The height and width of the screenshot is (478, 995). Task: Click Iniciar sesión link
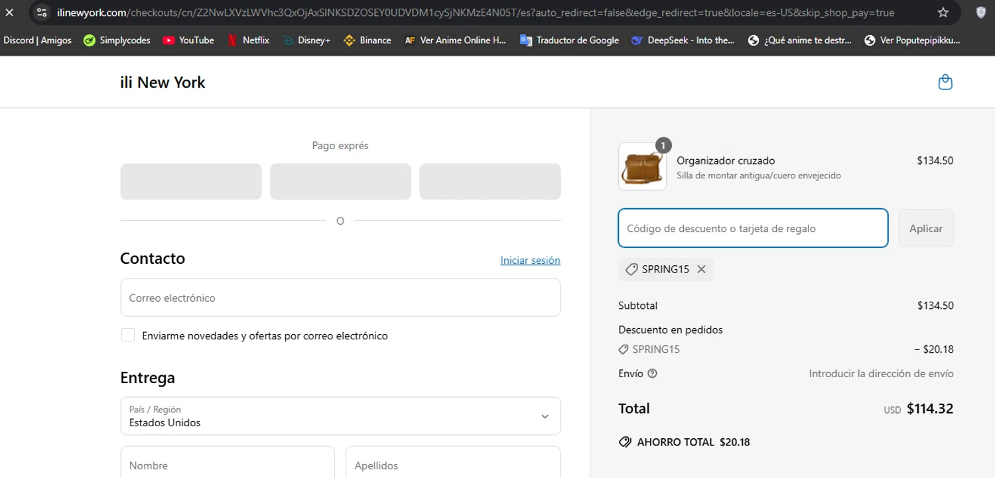[530, 261]
